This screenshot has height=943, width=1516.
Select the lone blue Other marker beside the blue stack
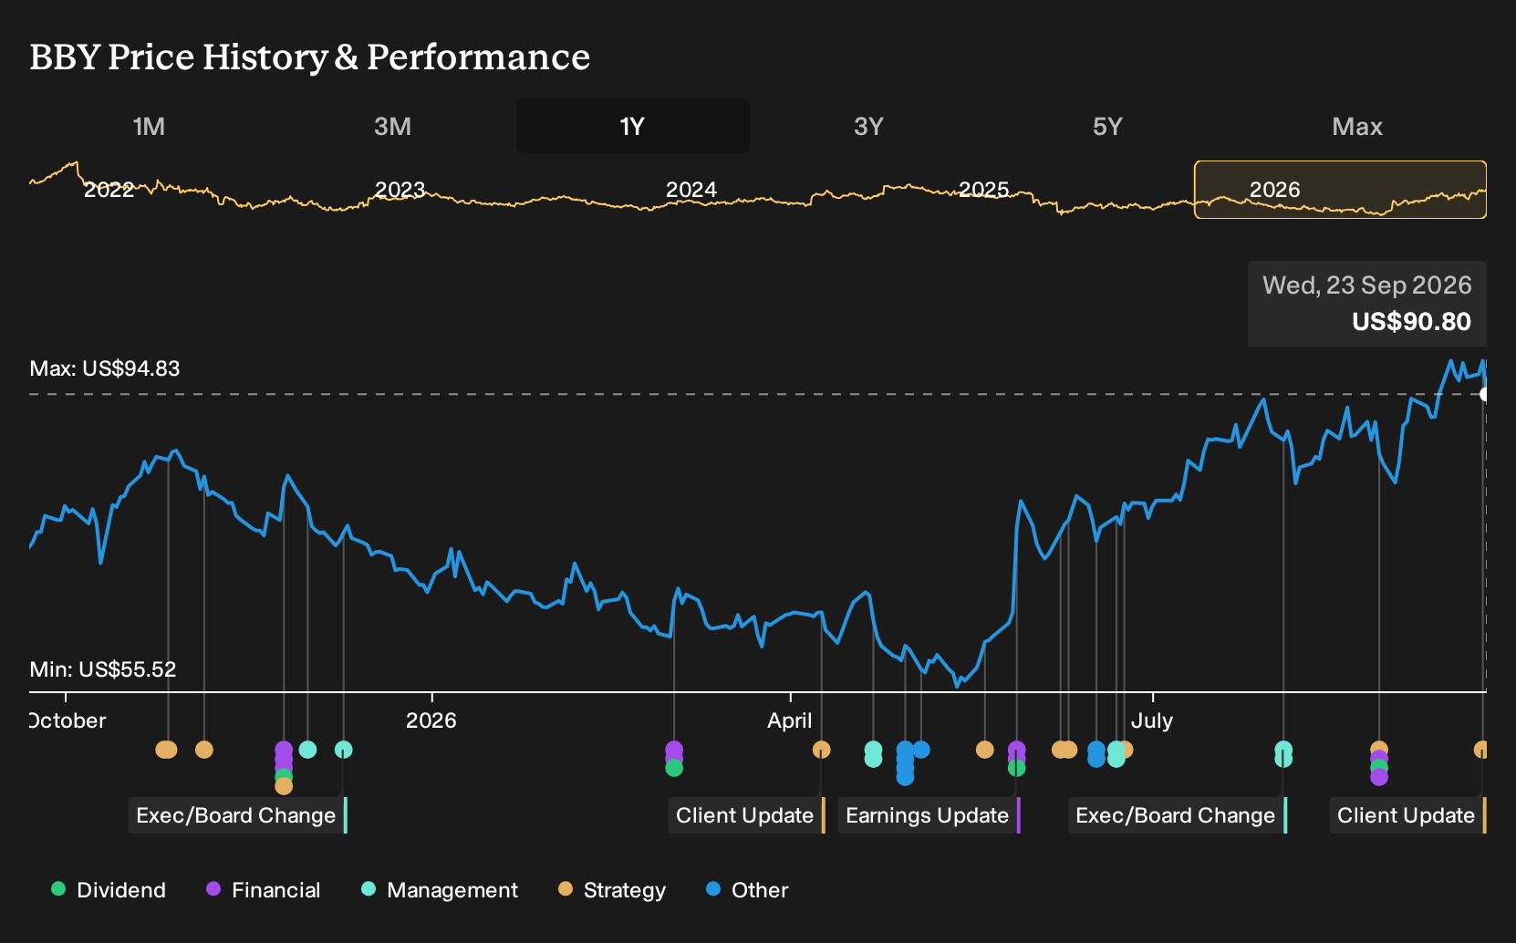tap(921, 750)
